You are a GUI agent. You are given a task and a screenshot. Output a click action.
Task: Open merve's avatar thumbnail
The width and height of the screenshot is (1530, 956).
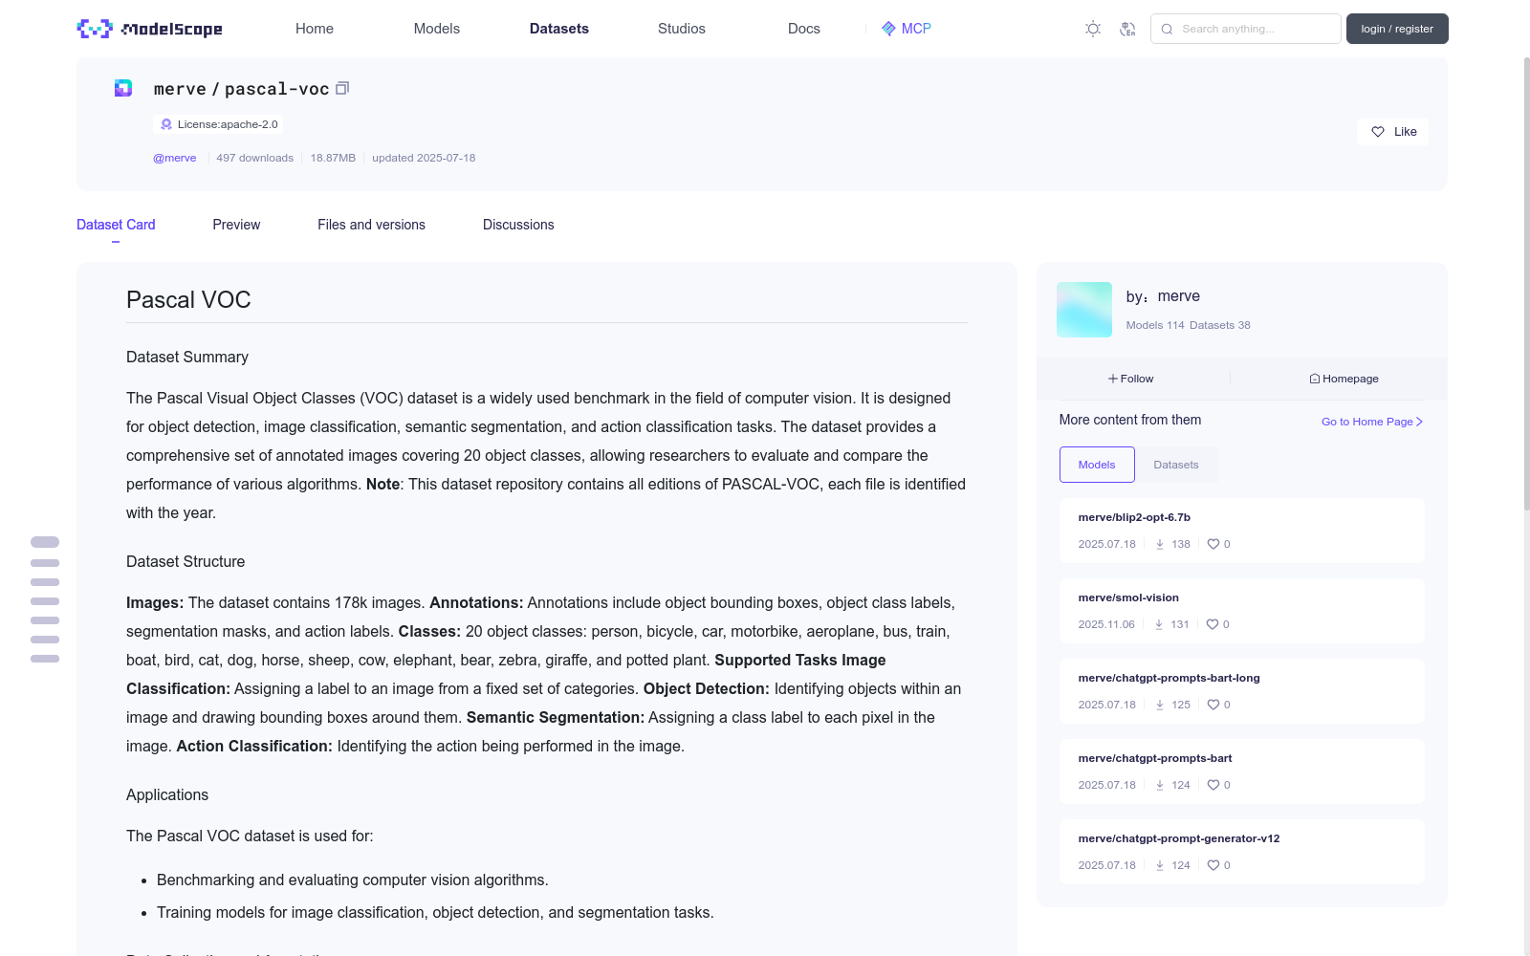click(x=1084, y=310)
